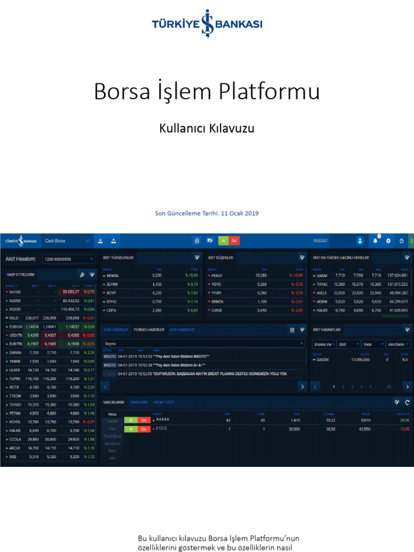This screenshot has height=552, width=414.
Task: Open the settings gear
Action: pos(388,241)
